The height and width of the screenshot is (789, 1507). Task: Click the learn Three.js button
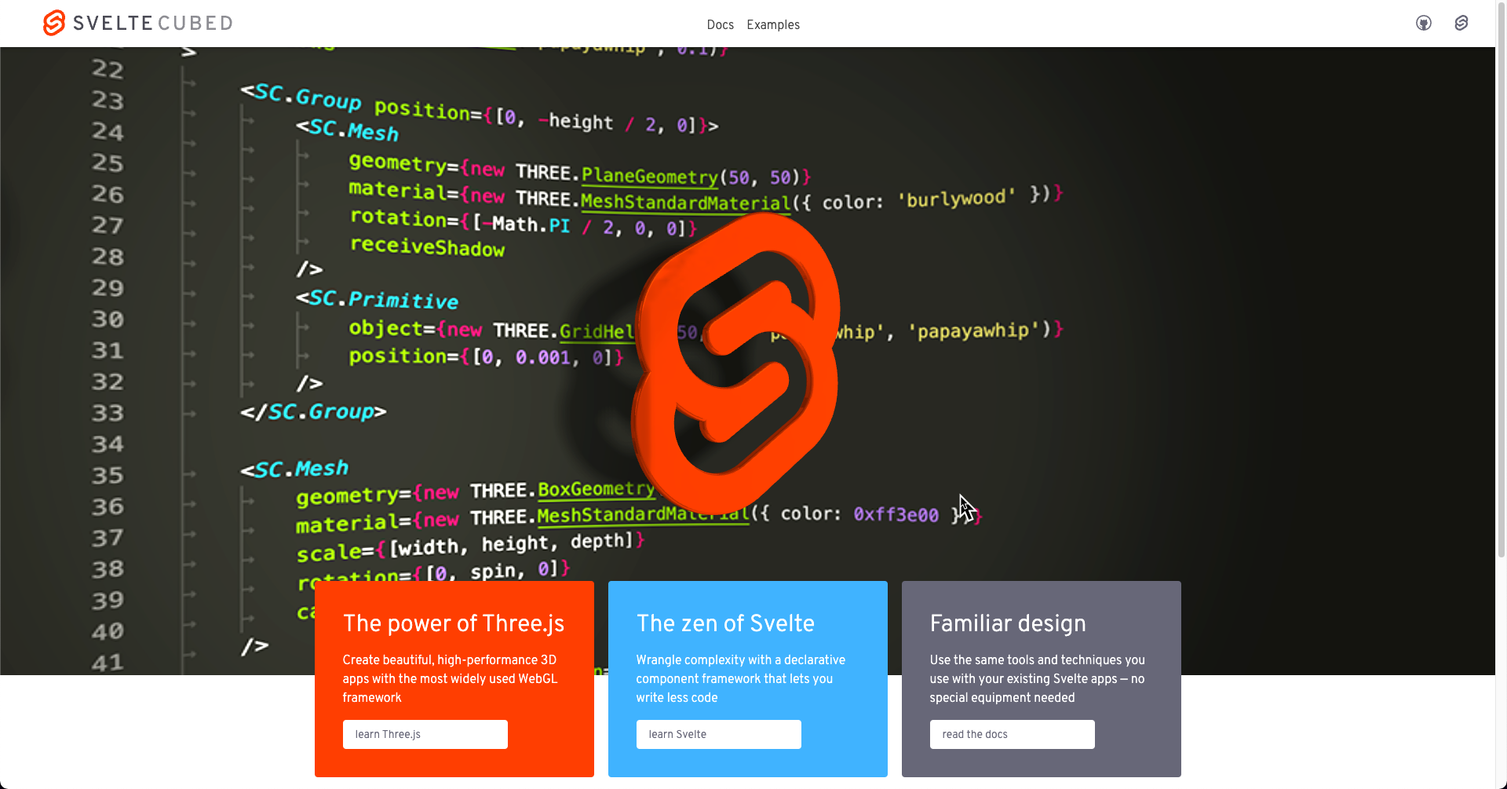tap(425, 734)
